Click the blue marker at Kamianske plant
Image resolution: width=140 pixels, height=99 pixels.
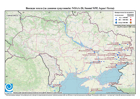pos(94,52)
